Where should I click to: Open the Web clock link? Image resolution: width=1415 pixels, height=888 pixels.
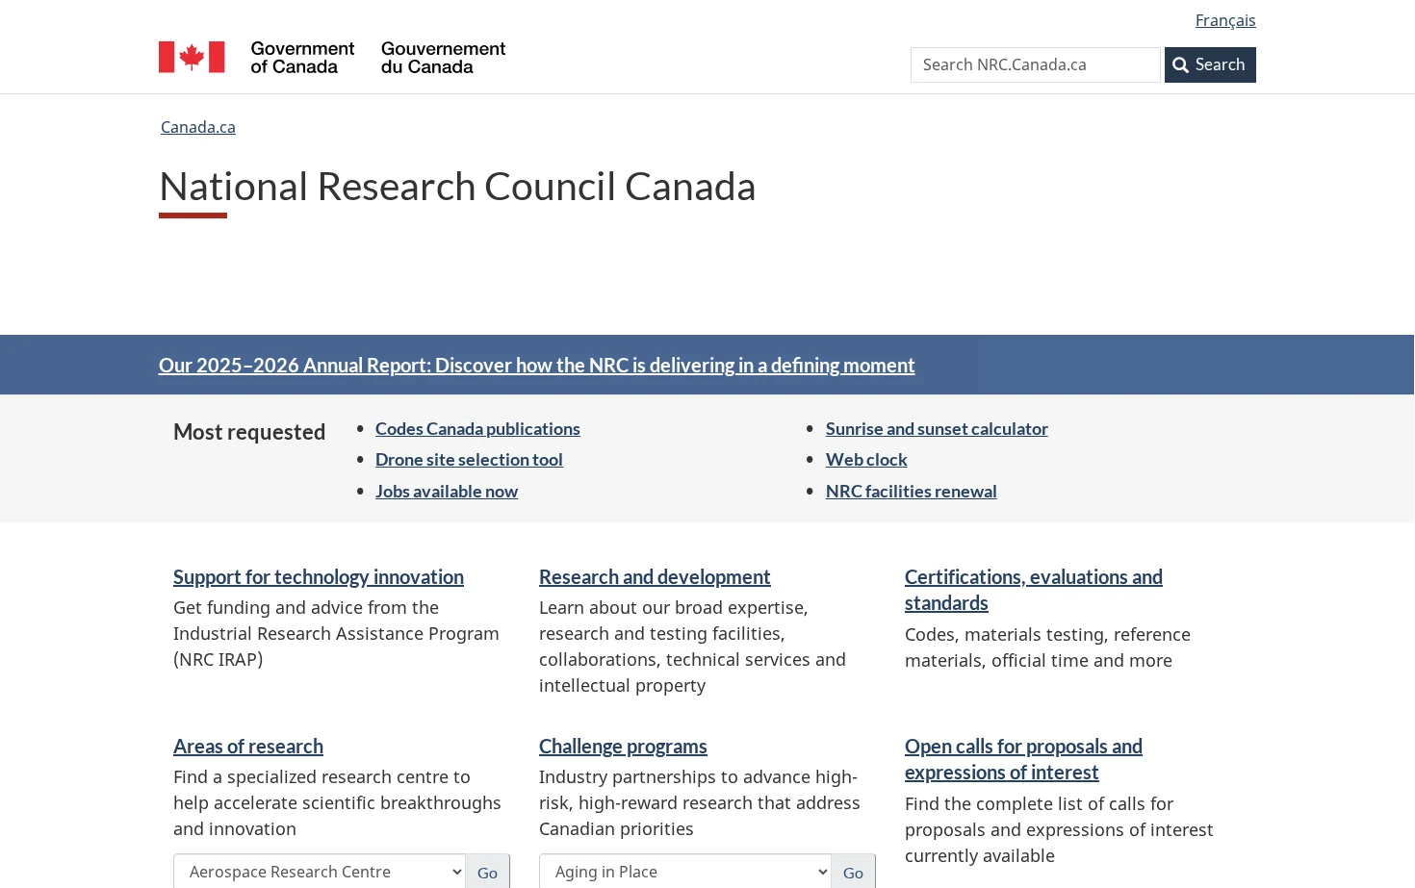tap(866, 460)
